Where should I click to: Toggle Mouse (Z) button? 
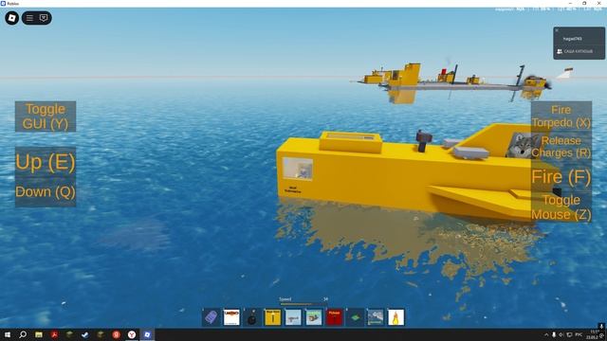(561, 206)
